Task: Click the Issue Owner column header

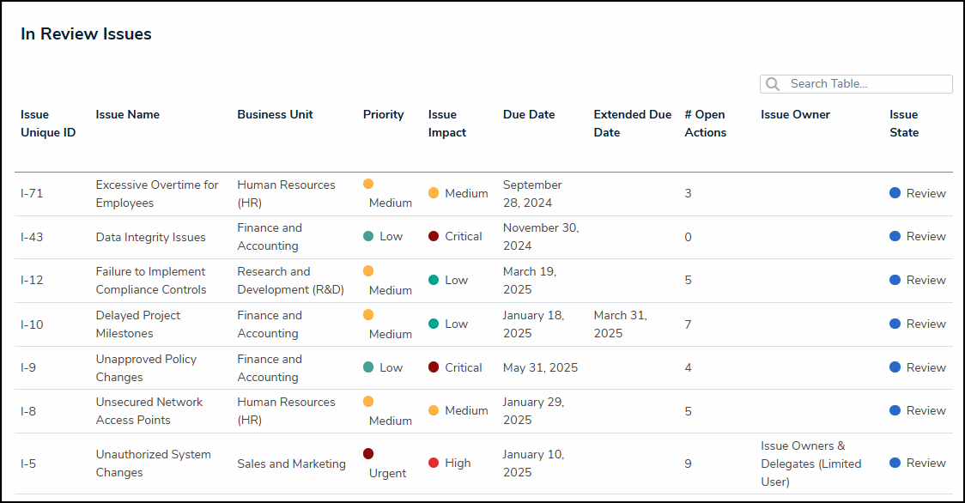Action: tap(795, 114)
